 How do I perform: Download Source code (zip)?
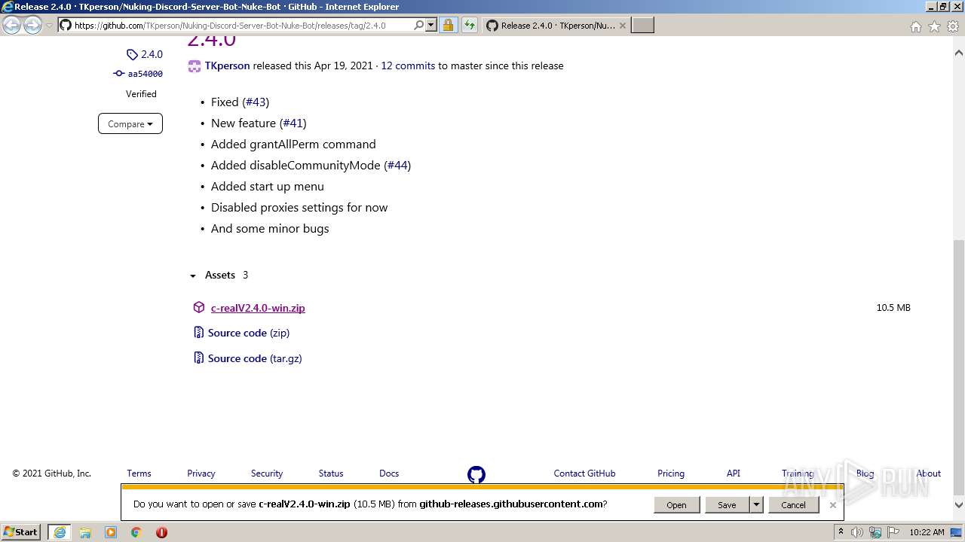click(249, 333)
